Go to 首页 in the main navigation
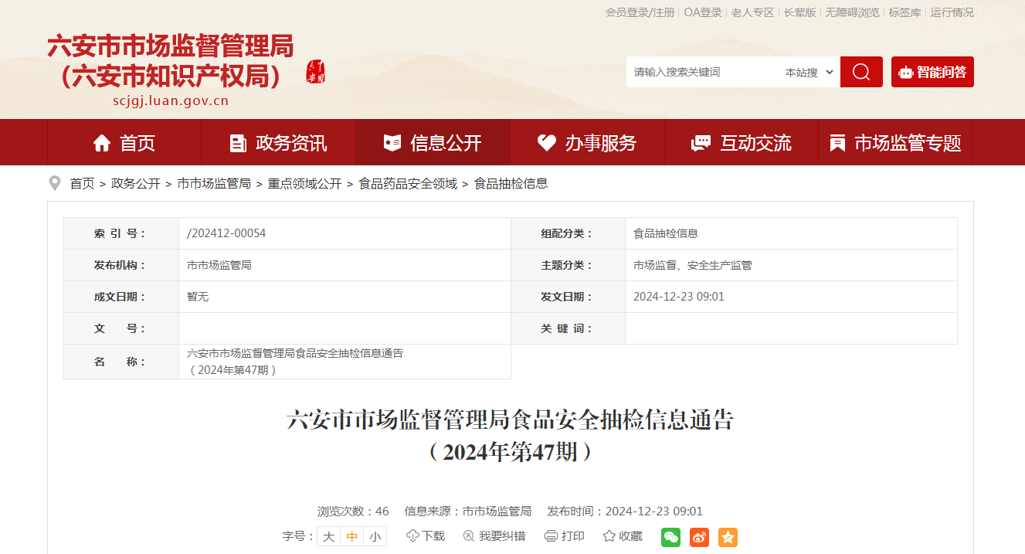The width and height of the screenshot is (1025, 554). coord(124,142)
